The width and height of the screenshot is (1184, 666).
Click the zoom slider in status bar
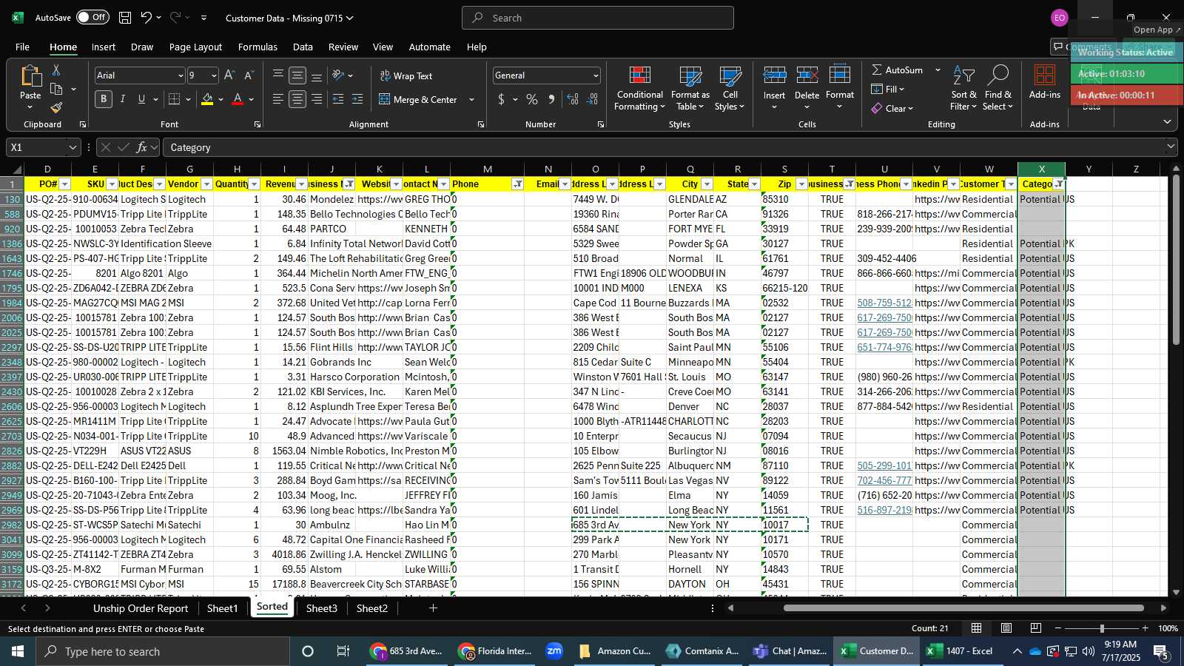[1102, 628]
